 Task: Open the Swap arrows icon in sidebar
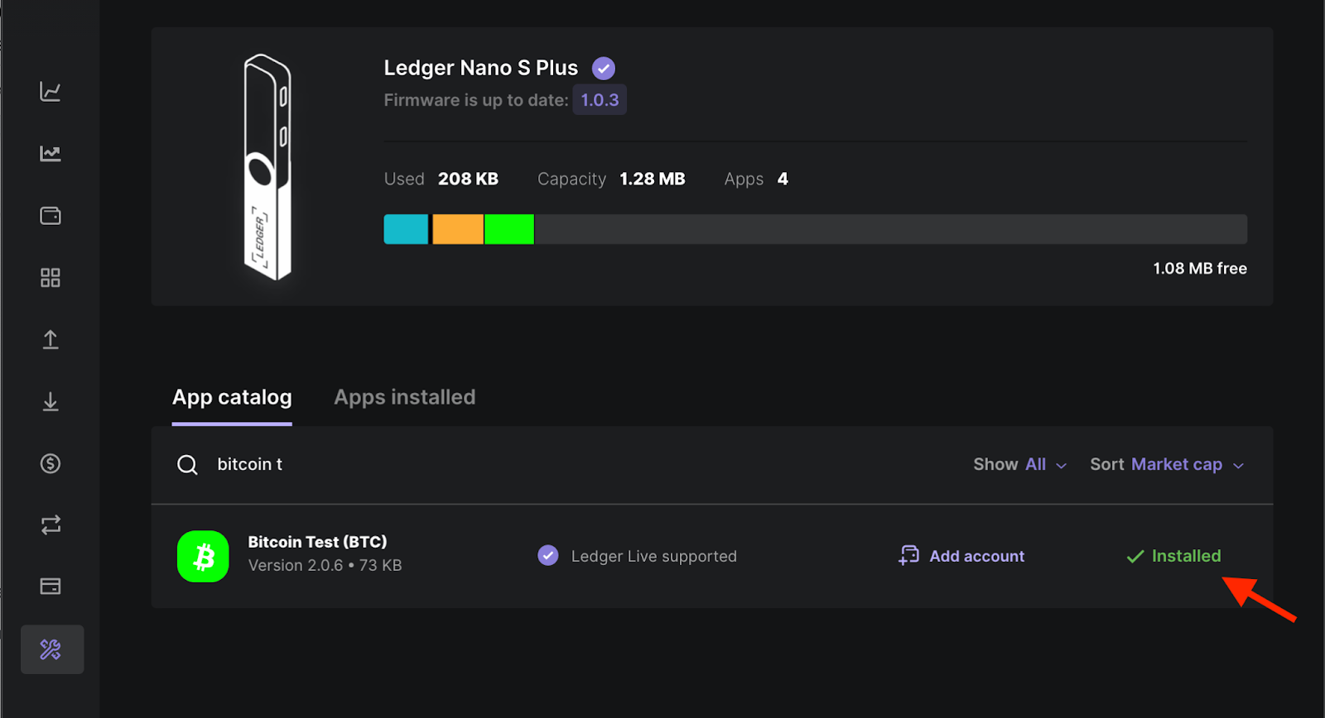(x=51, y=524)
